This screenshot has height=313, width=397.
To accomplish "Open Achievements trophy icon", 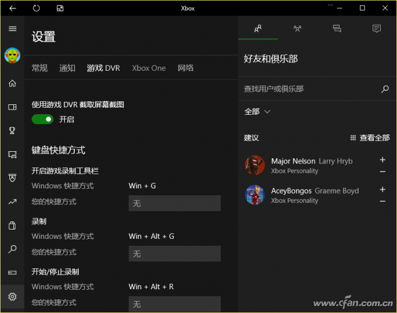I will 12,130.
